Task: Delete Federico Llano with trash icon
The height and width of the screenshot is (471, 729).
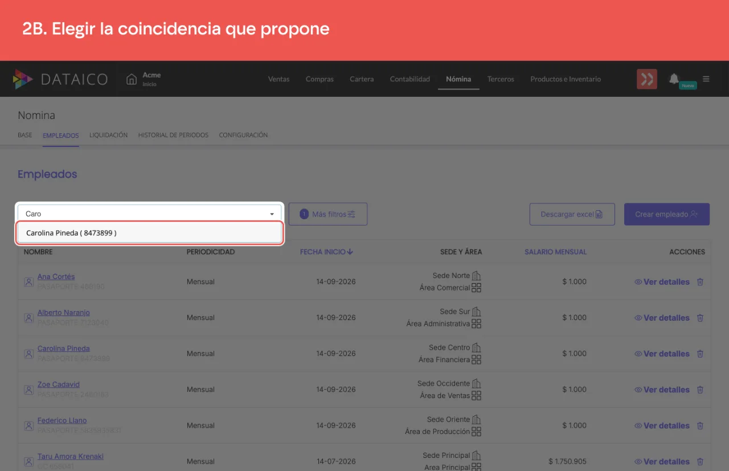Action: (700, 425)
